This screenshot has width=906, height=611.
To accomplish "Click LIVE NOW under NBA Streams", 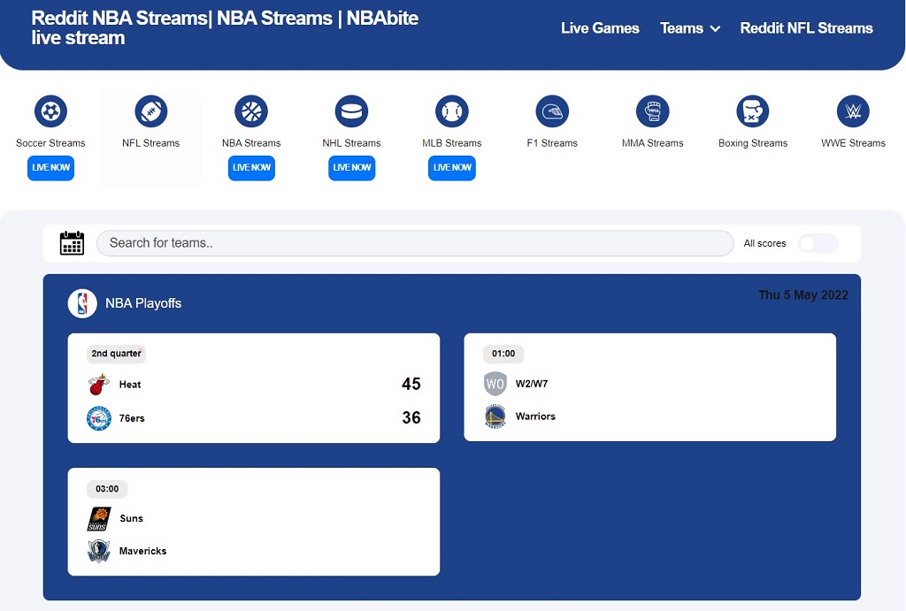I will coord(251,168).
